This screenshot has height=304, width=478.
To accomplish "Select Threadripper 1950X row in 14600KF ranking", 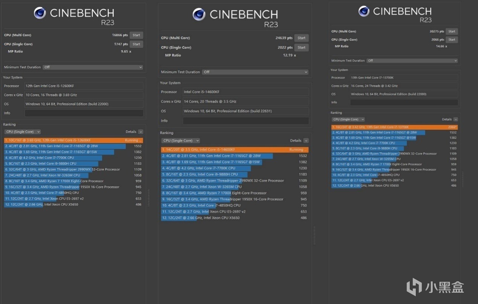I will coord(235,199).
